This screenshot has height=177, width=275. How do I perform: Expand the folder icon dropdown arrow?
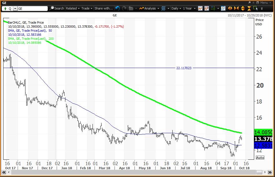click(136, 8)
